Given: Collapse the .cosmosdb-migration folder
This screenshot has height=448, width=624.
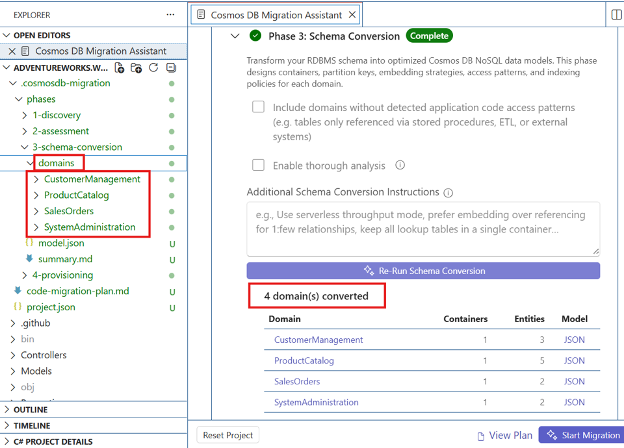Looking at the screenshot, I should (x=13, y=83).
